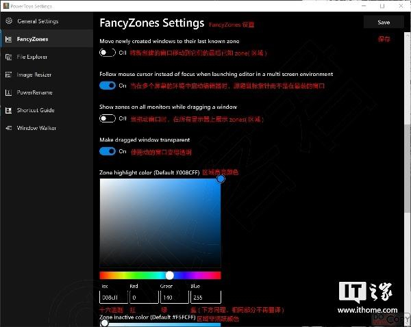Disable follow mouse cursor toggle
The image size is (411, 327).
click(x=108, y=86)
